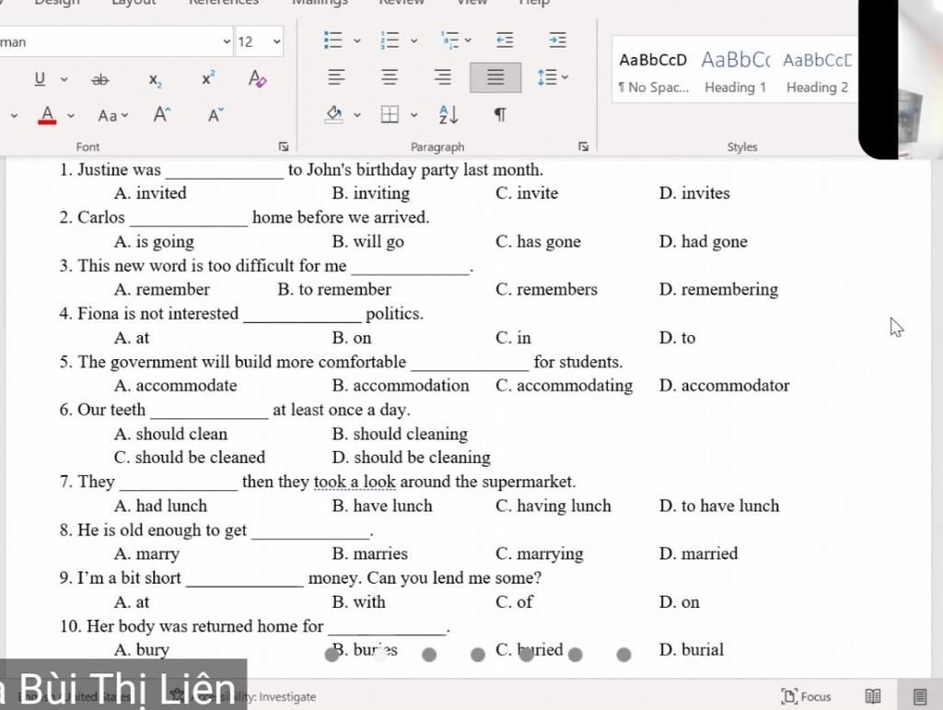
Task: Align text to the right
Action: pos(443,77)
